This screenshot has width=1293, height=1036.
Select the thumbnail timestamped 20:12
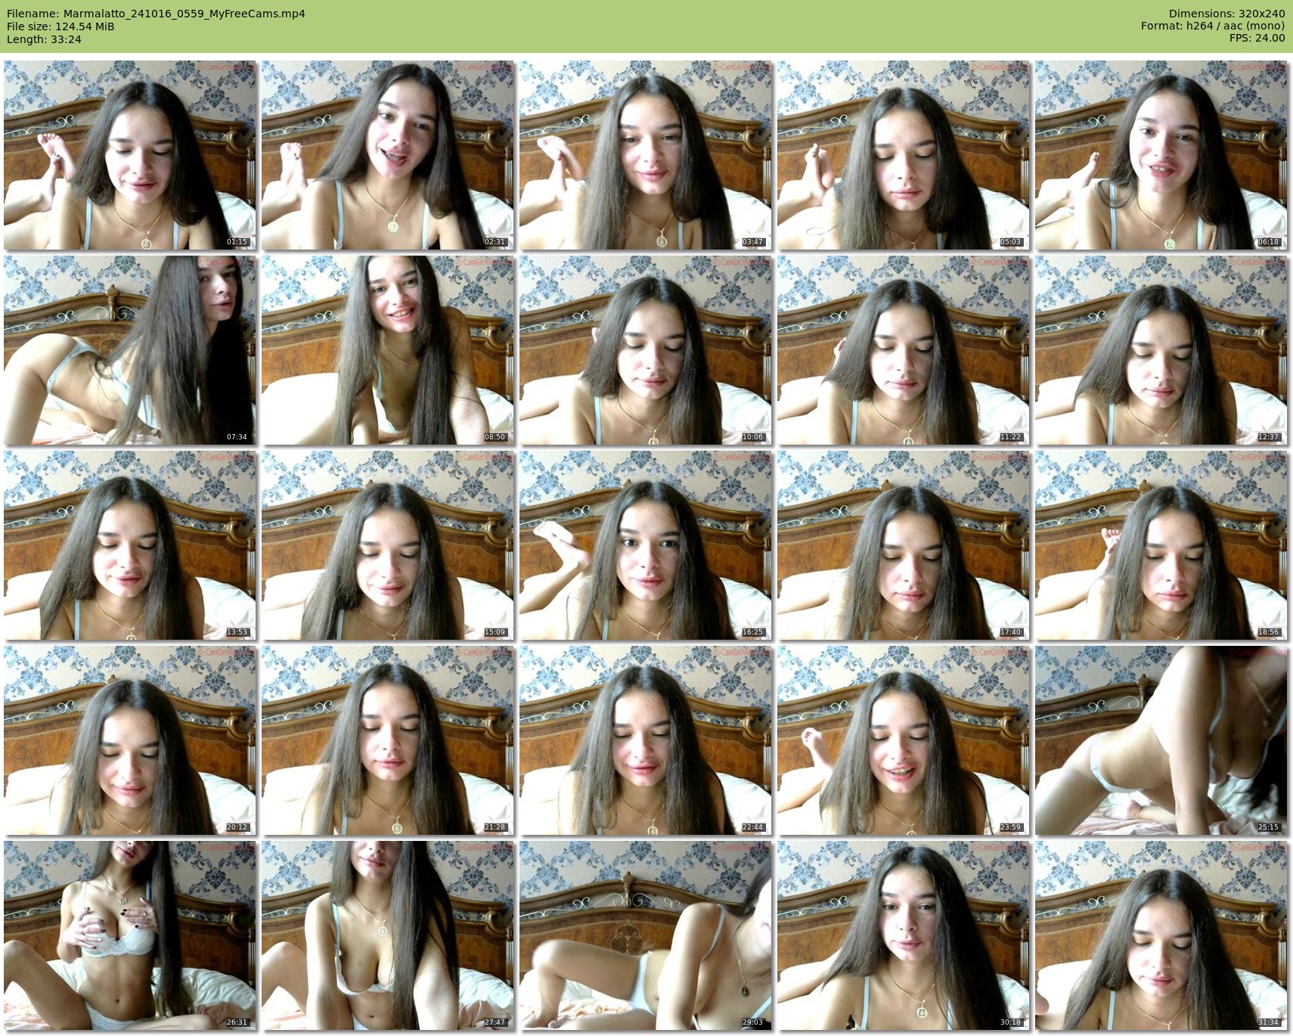[x=130, y=740]
